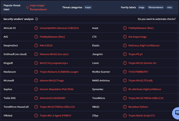Select the misc family label tag
179x121 pixels.
(x=169, y=7)
